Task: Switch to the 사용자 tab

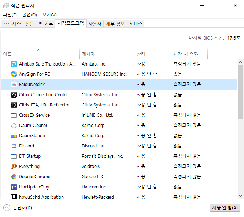Action: (x=95, y=24)
